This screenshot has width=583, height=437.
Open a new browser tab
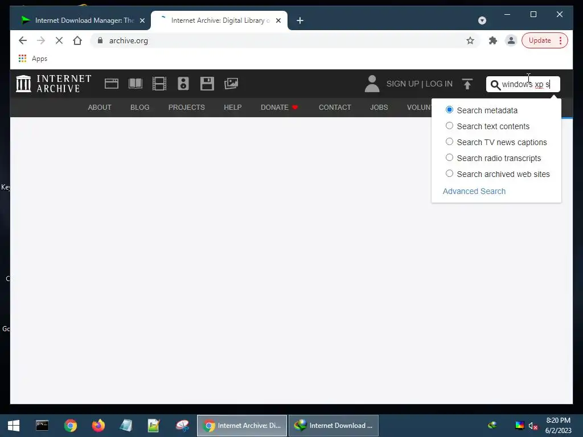tap(300, 20)
